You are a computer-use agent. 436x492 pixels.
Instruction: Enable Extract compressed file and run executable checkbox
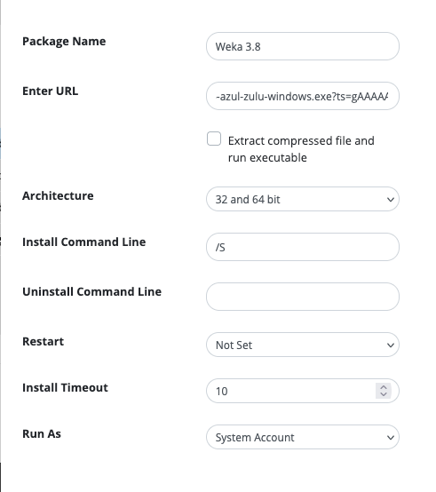tap(214, 139)
